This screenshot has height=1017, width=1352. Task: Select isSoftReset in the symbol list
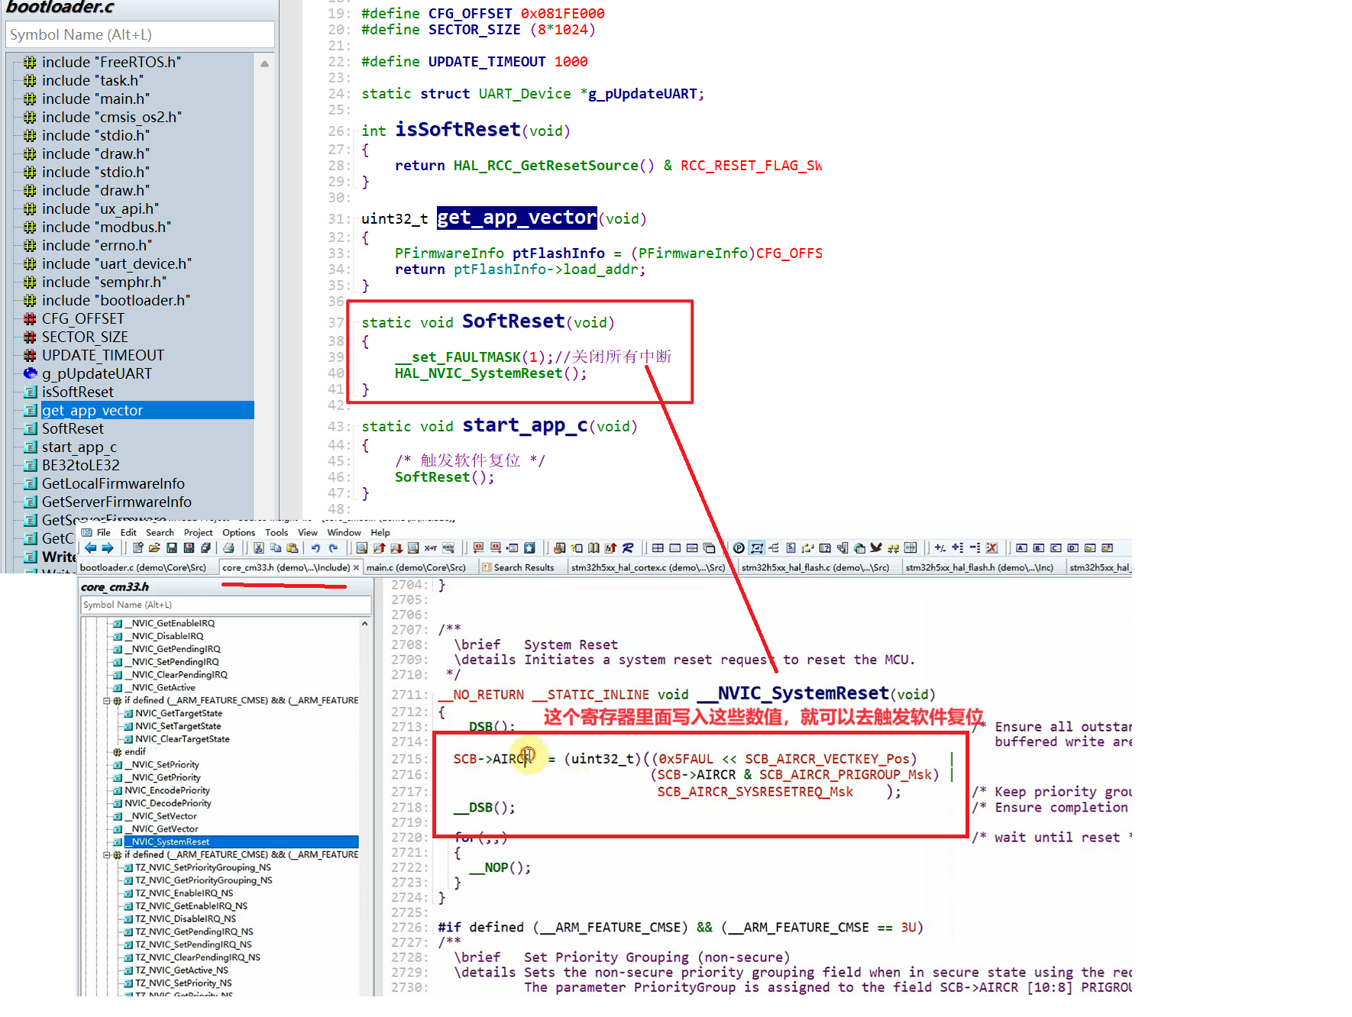click(x=77, y=392)
